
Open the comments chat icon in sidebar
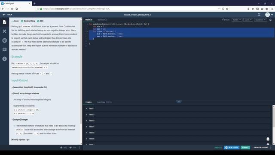click(x=5, y=50)
